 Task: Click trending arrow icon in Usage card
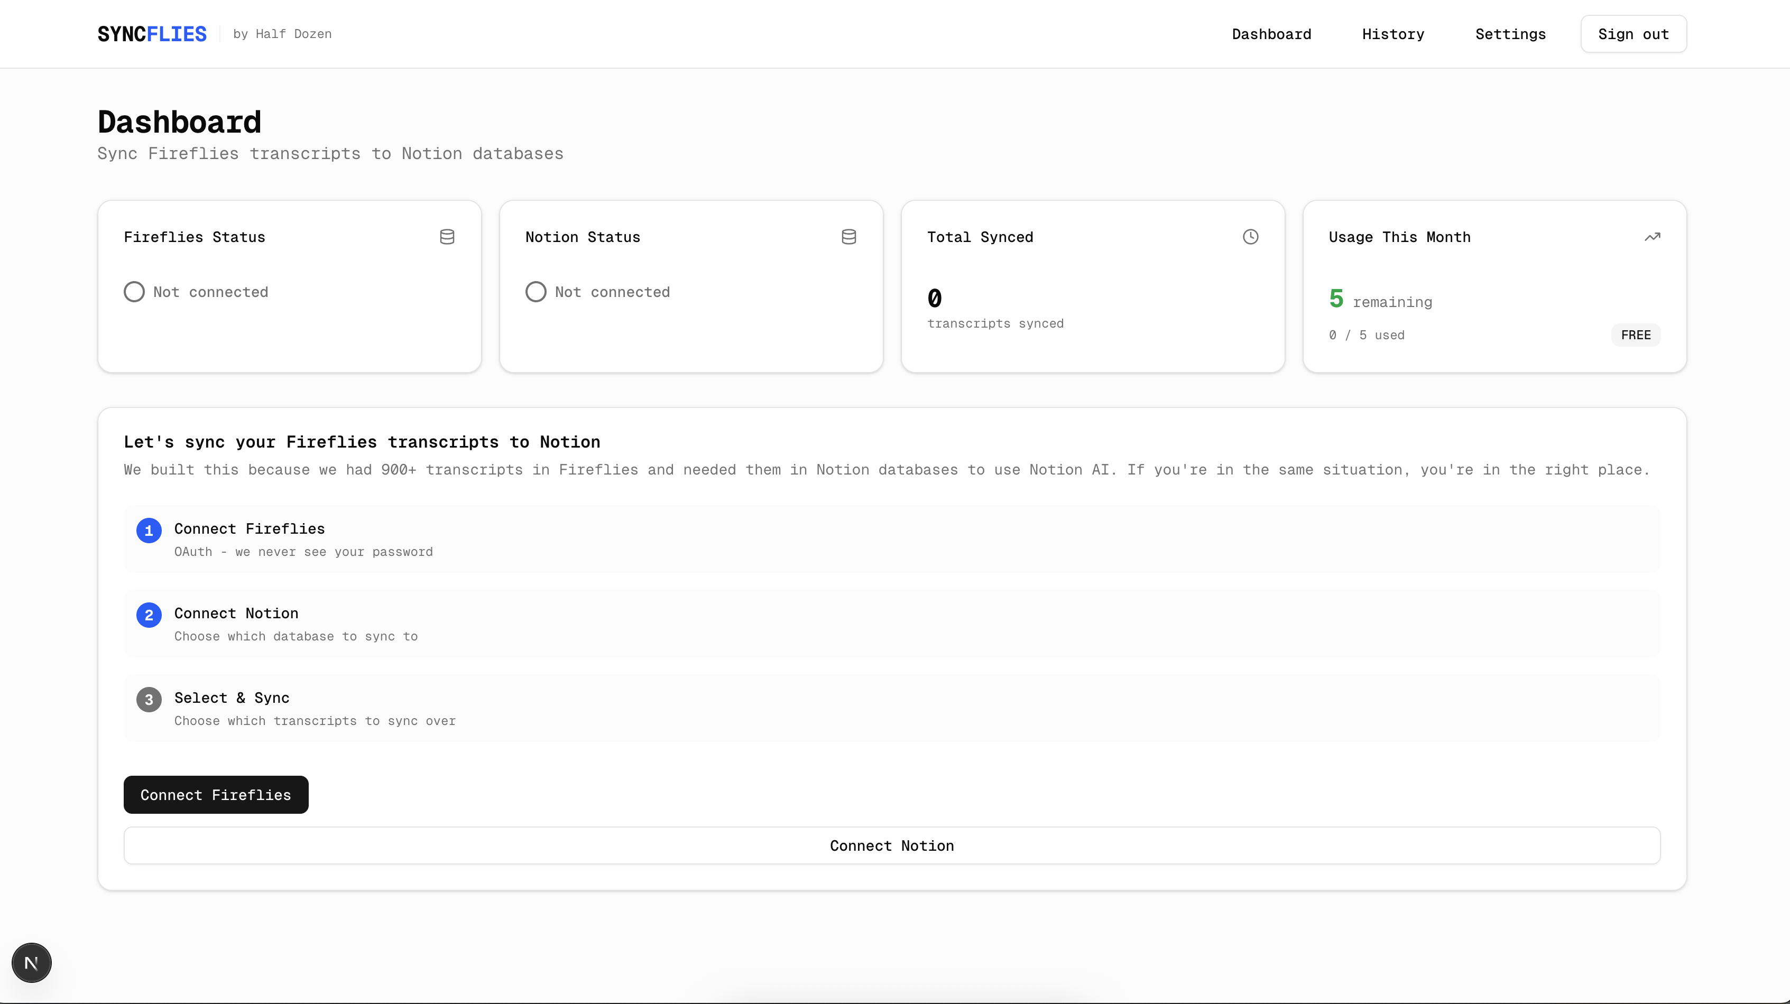1651,237
